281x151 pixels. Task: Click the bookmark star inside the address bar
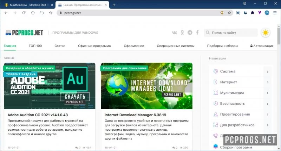point(229,13)
